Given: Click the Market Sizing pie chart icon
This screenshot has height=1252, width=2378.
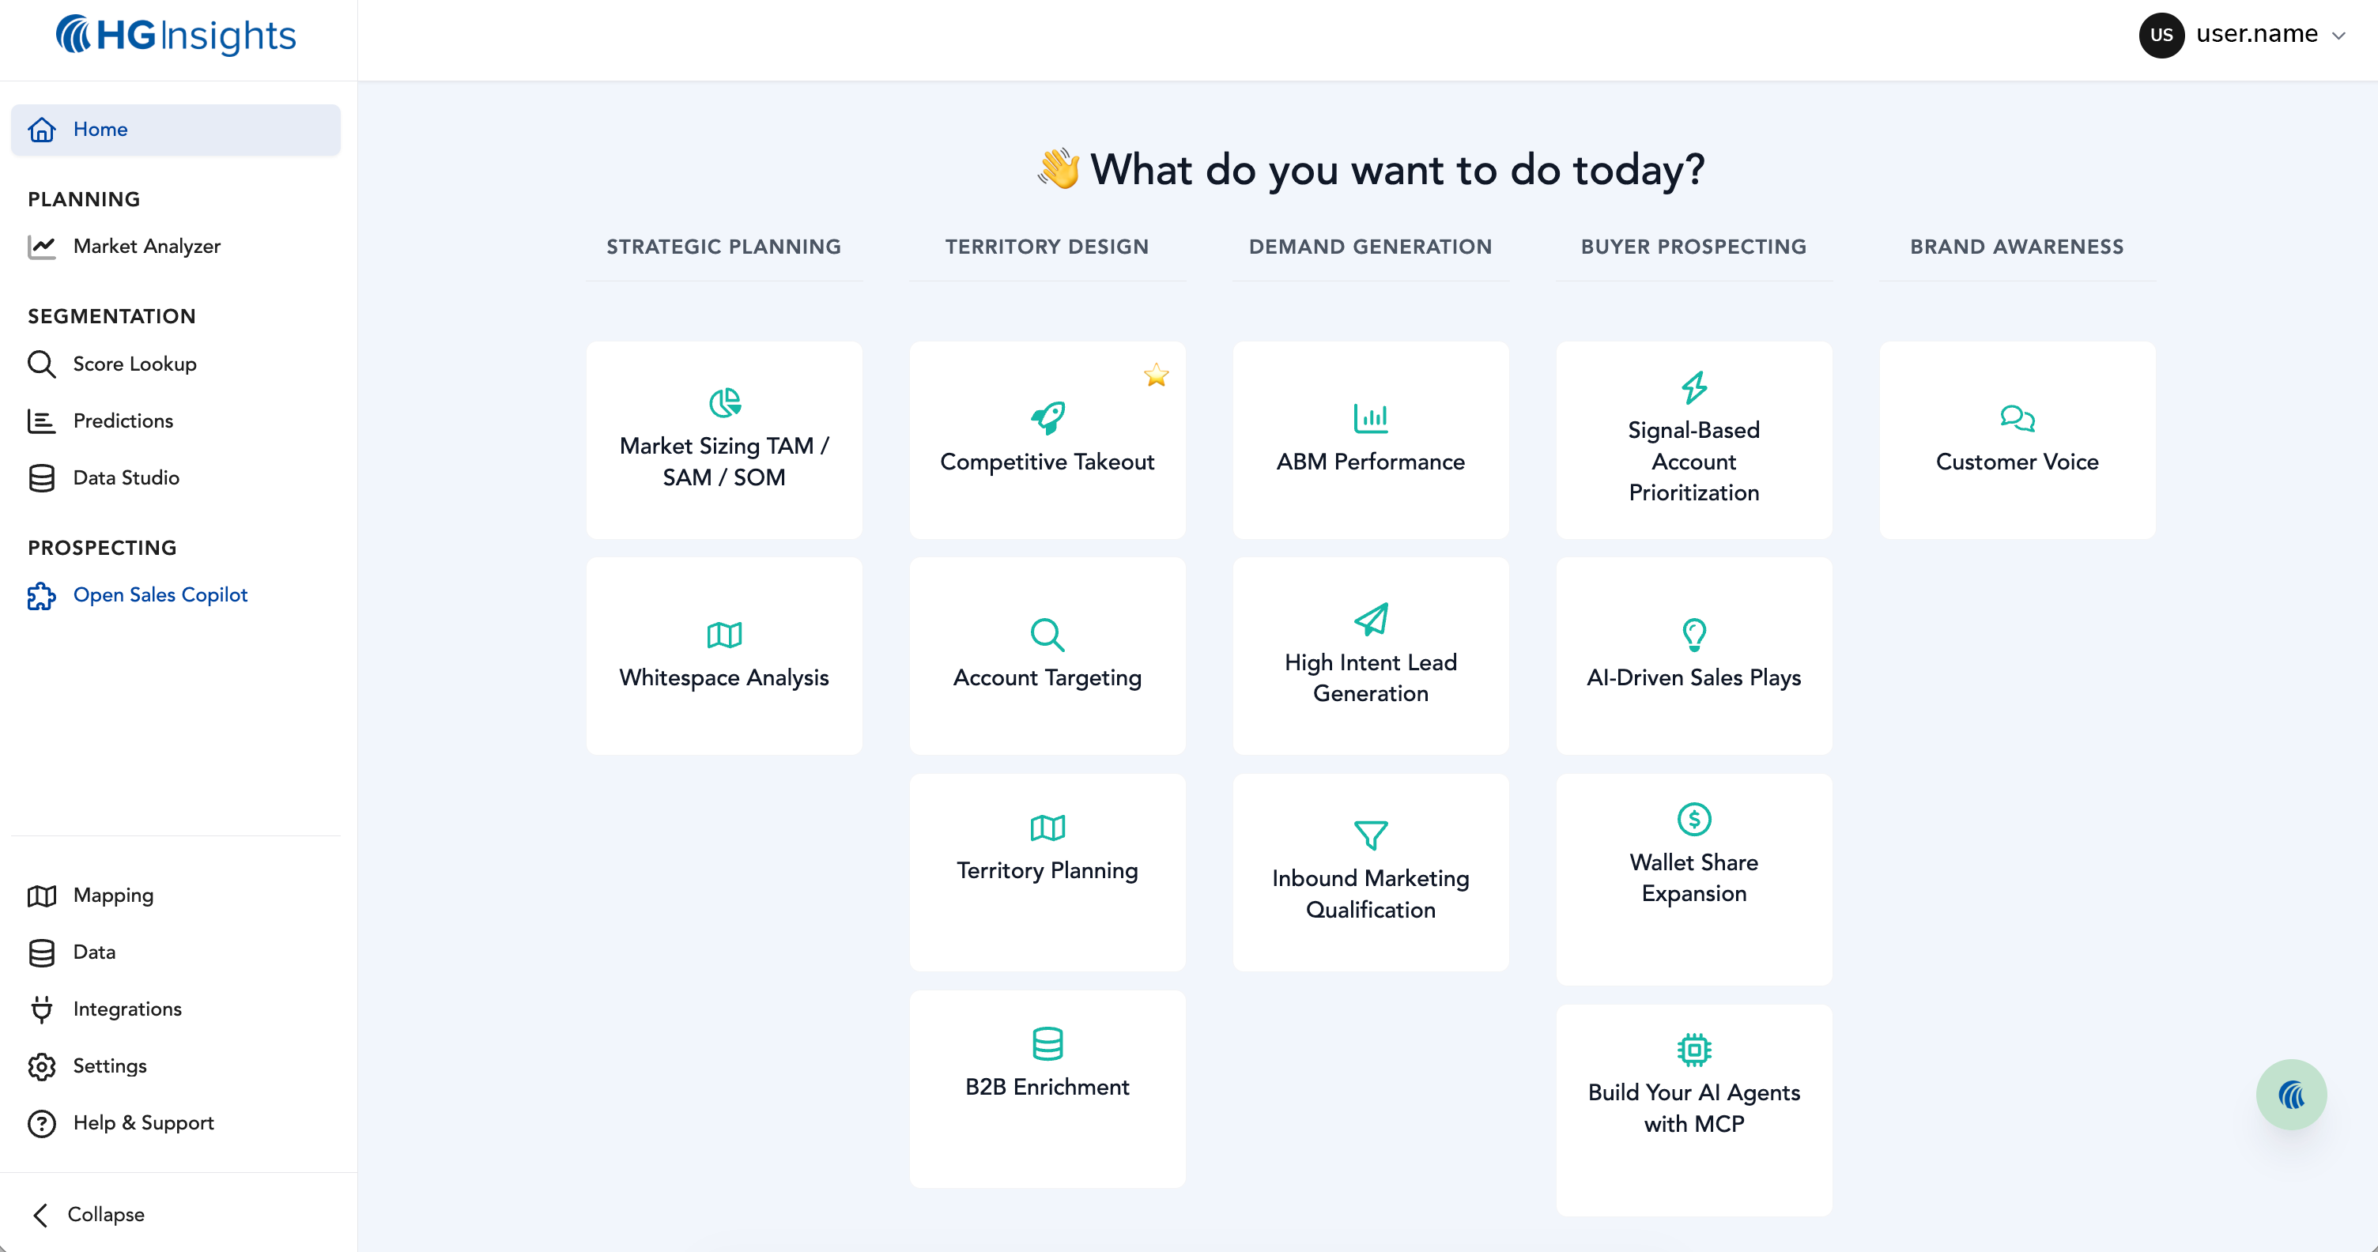Looking at the screenshot, I should pos(725,402).
